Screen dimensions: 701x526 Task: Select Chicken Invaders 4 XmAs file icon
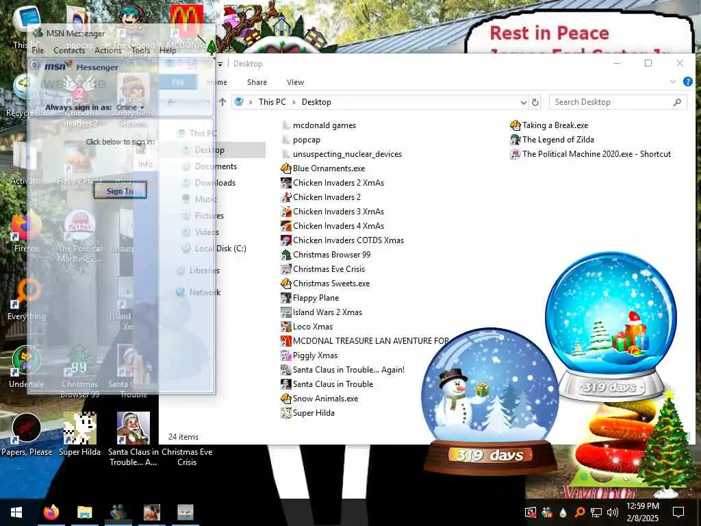[285, 226]
